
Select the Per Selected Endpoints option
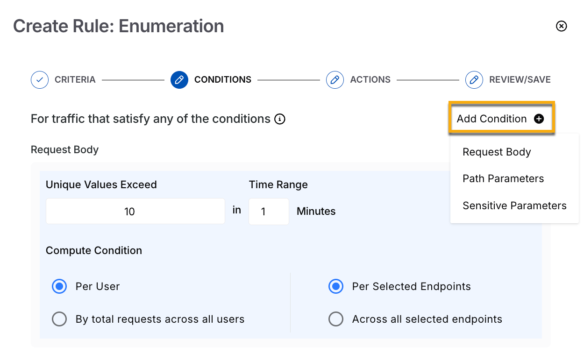[x=336, y=286]
